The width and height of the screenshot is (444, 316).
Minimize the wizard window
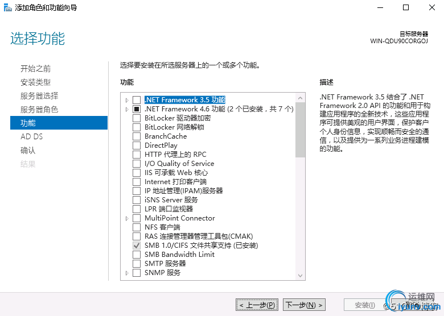[380, 7]
